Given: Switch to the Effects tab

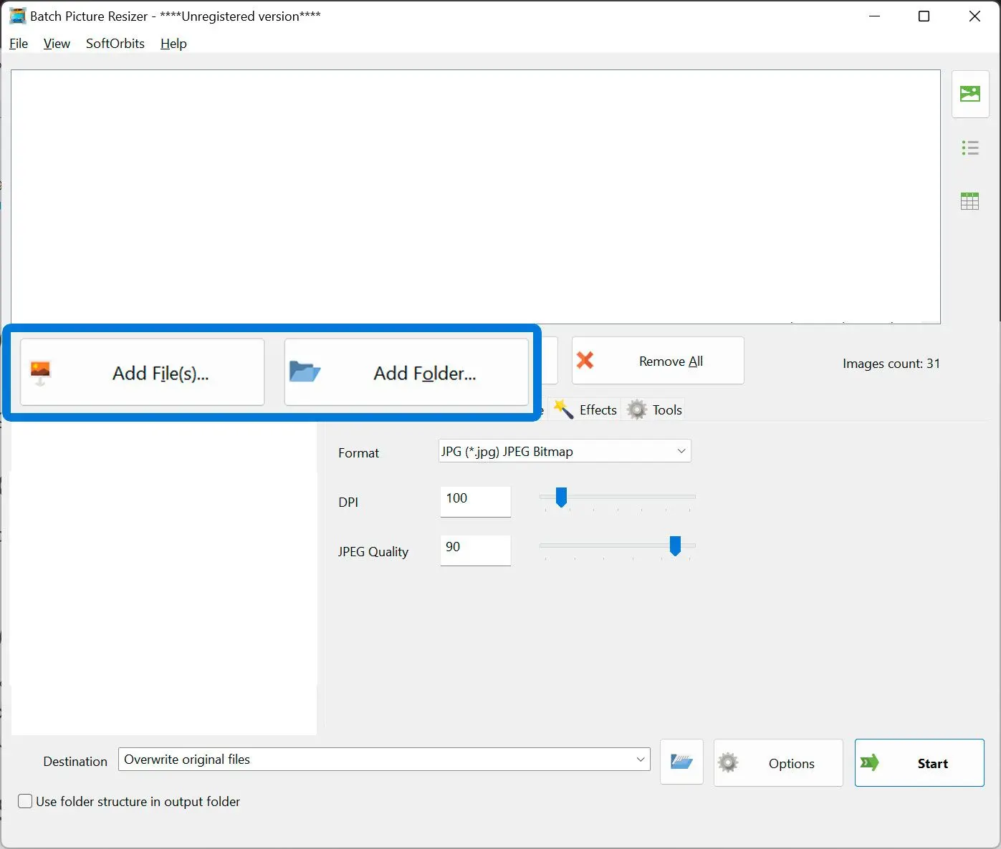Looking at the screenshot, I should (587, 410).
